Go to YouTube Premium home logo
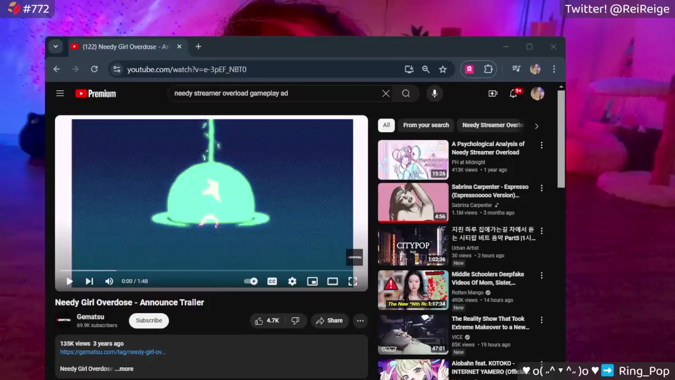 pyautogui.click(x=96, y=94)
